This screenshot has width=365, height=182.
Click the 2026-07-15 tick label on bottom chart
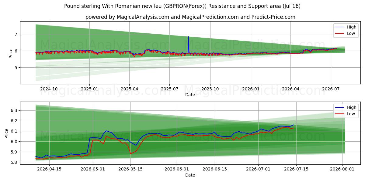(x=296, y=169)
